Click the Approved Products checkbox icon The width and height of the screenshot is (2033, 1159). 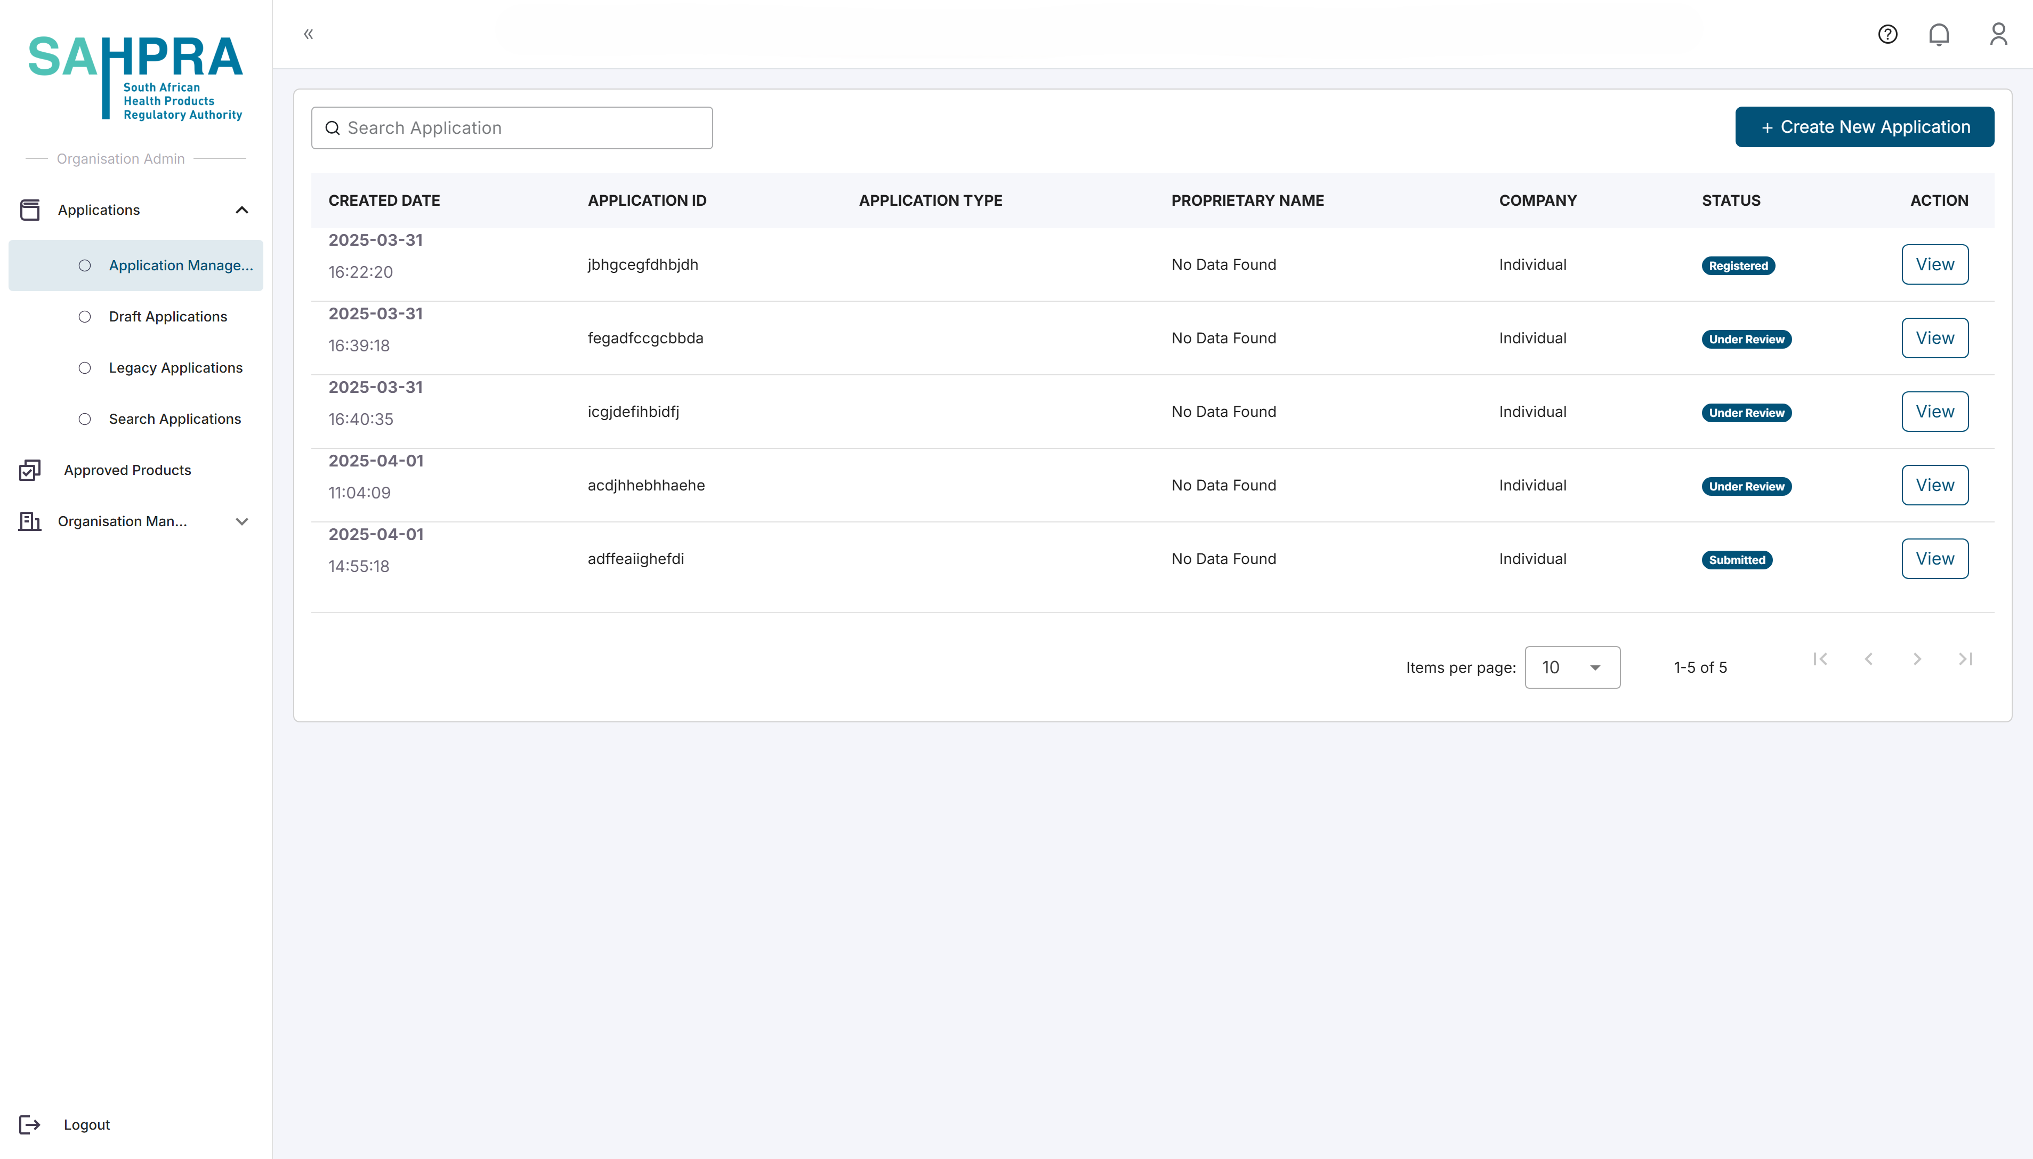29,470
